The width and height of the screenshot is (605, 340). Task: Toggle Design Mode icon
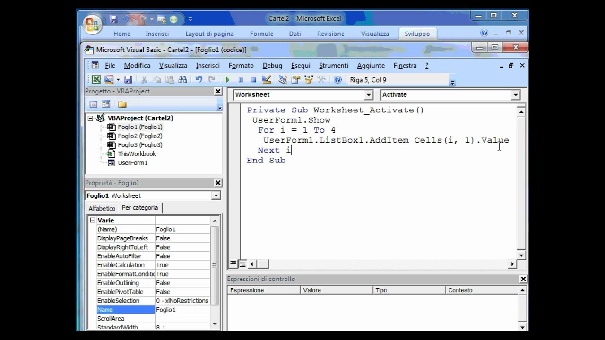coord(266,80)
